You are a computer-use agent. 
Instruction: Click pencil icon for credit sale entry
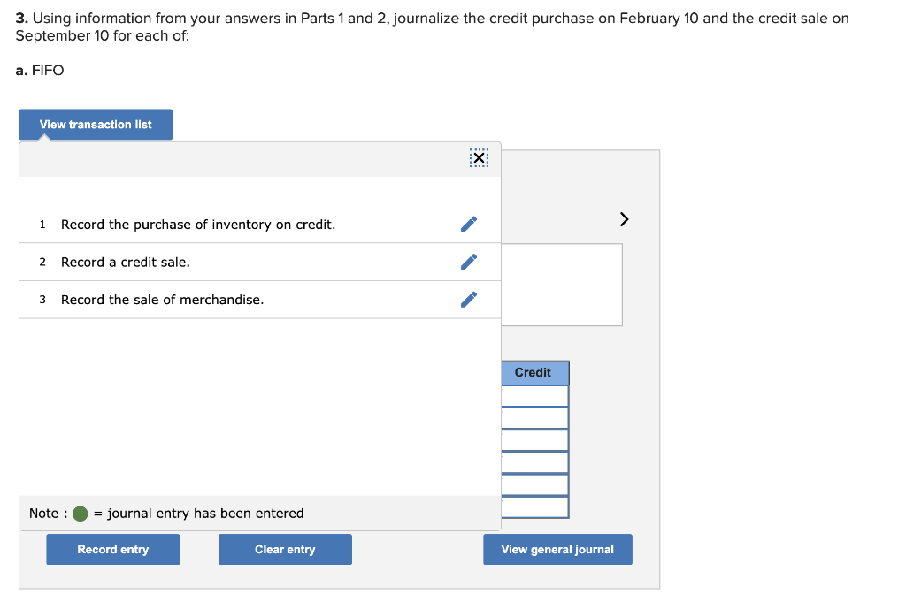coord(469,262)
